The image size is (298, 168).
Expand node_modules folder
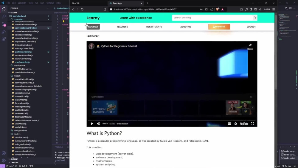[x=20, y=130]
